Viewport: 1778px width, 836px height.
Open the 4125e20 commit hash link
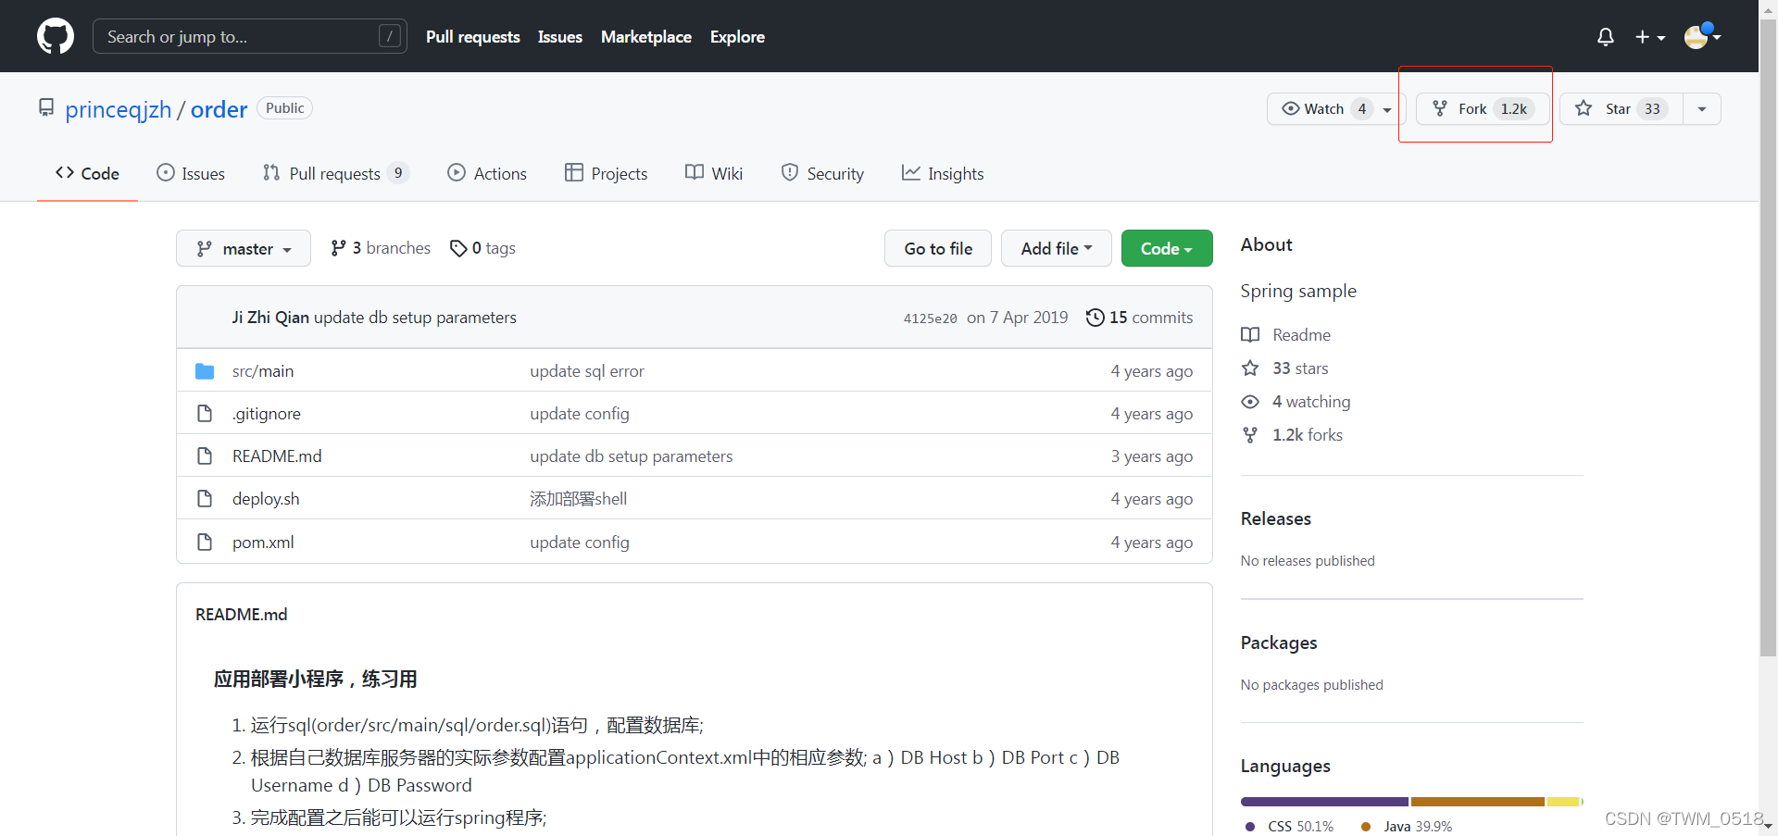(x=930, y=318)
